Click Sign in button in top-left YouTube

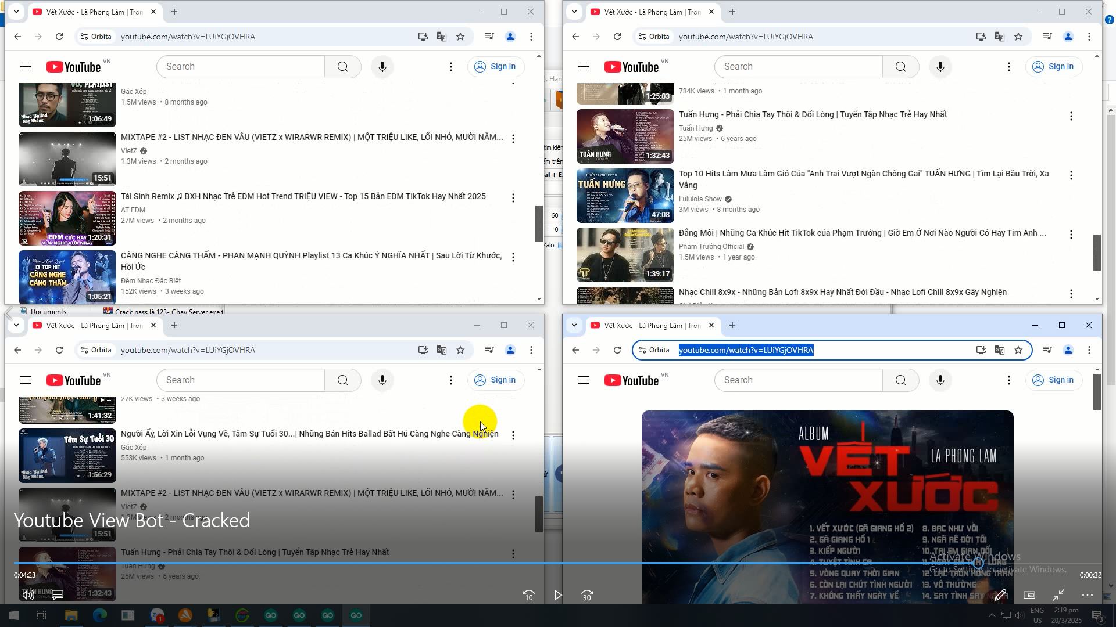495,67
